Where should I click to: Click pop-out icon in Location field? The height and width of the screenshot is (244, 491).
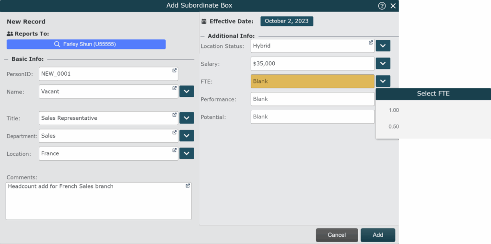(x=175, y=151)
